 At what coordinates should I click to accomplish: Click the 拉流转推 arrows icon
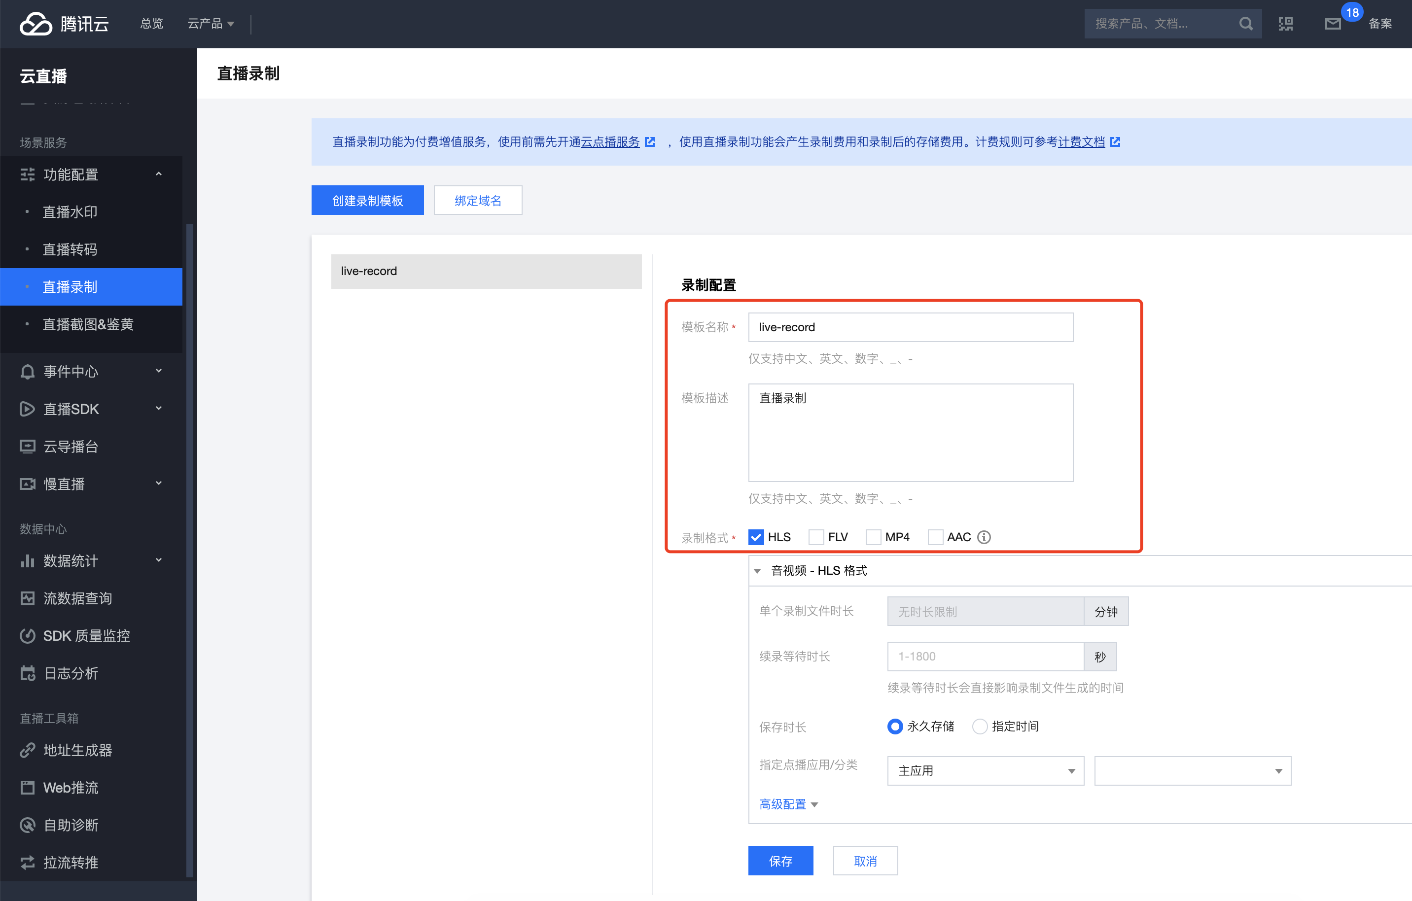(x=28, y=863)
